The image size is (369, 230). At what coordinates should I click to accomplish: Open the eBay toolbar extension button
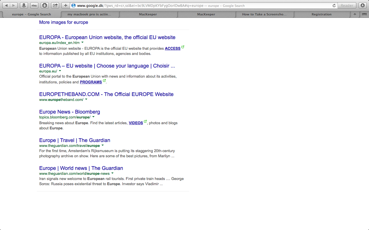34,5
